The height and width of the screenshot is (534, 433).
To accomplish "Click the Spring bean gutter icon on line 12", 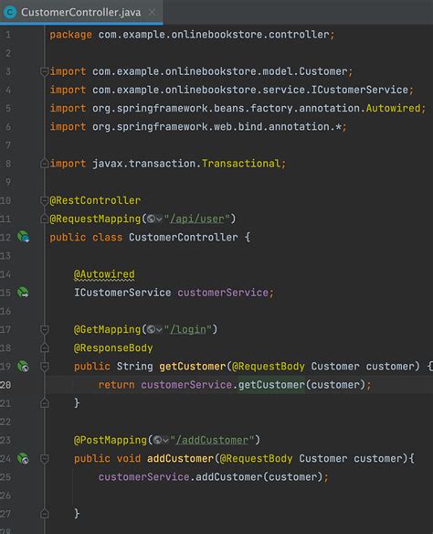I will point(23,237).
